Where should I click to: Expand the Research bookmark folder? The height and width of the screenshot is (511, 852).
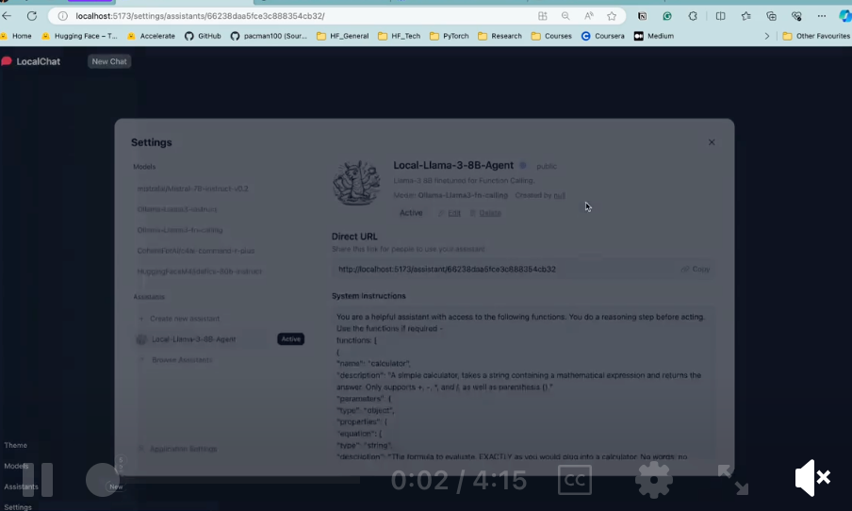click(x=500, y=36)
